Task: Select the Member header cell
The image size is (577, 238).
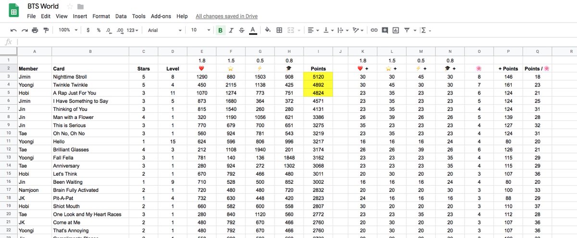Action: click(x=34, y=69)
